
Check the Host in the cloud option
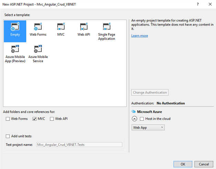[142, 119]
